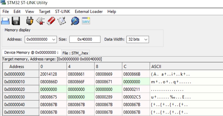
Task: Open the Edit menu
Action: pos(17,12)
